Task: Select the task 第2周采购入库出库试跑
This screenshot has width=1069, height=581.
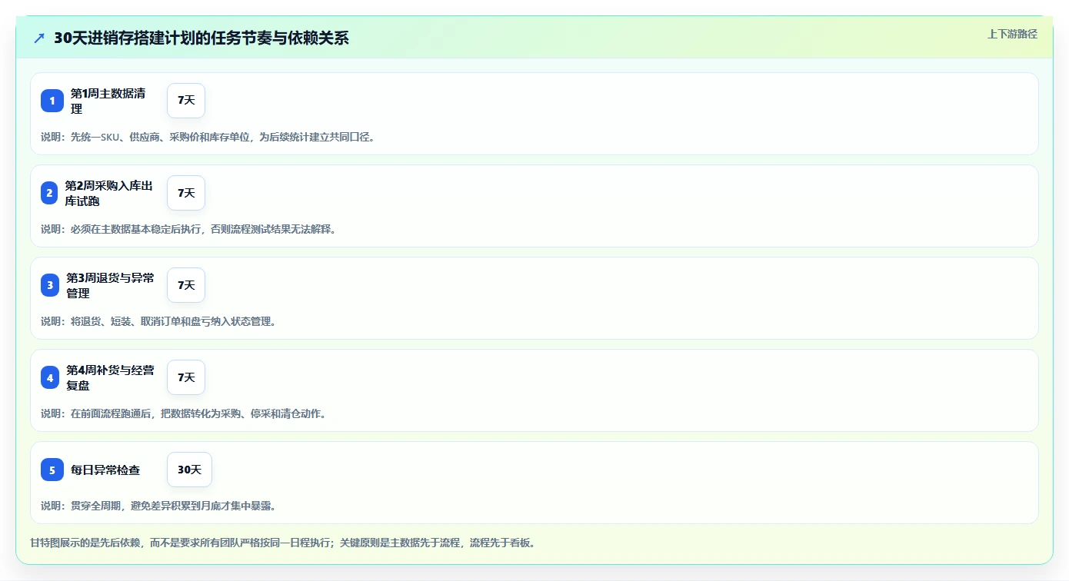Action: (x=109, y=193)
